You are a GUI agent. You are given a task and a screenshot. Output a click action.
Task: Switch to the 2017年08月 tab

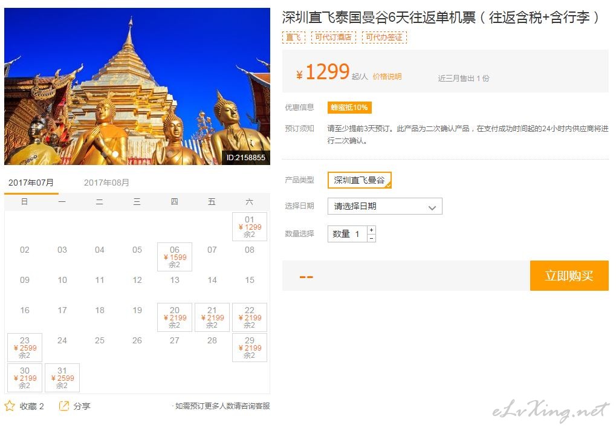[106, 183]
